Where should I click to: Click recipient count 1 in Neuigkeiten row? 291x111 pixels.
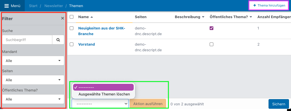pos(258,28)
